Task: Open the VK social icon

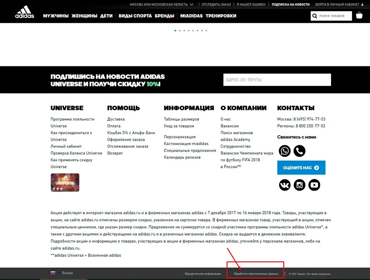Action: [x=285, y=185]
